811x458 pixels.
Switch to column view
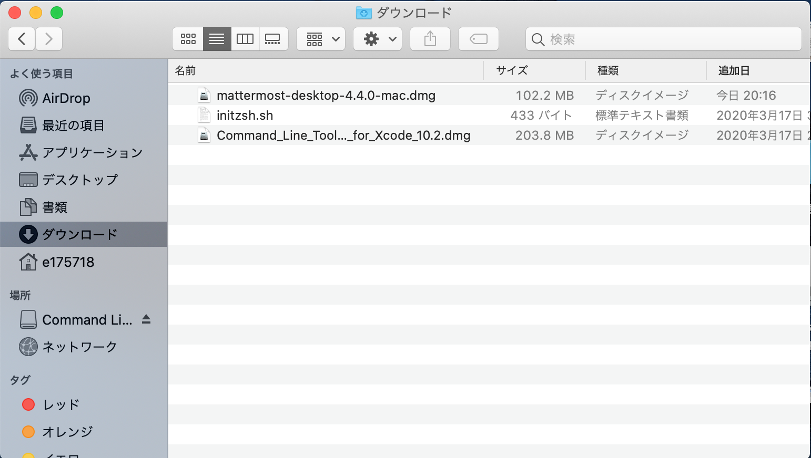click(x=245, y=39)
